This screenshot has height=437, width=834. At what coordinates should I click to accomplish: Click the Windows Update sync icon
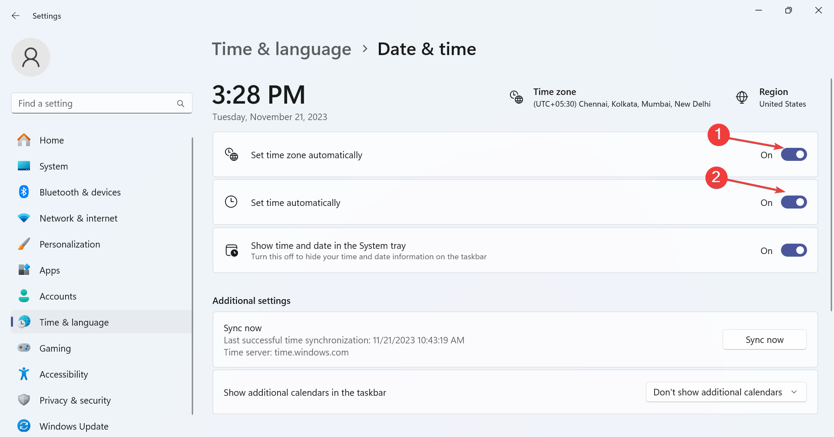24,426
